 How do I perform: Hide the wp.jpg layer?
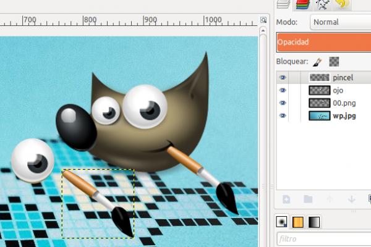tap(283, 116)
